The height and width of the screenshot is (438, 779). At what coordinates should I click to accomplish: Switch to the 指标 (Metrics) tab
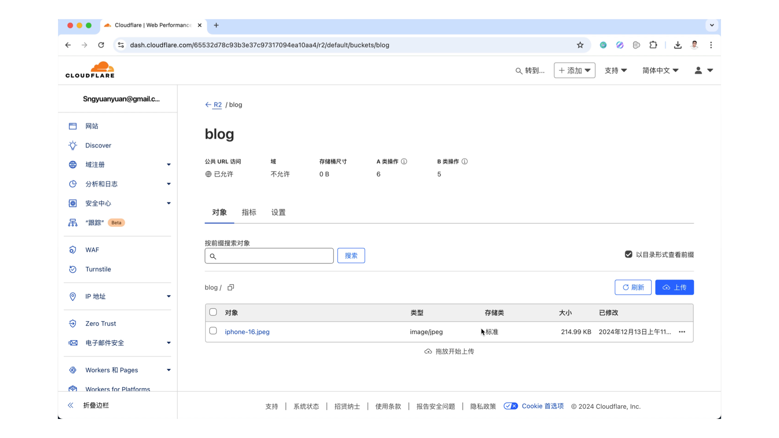(249, 212)
